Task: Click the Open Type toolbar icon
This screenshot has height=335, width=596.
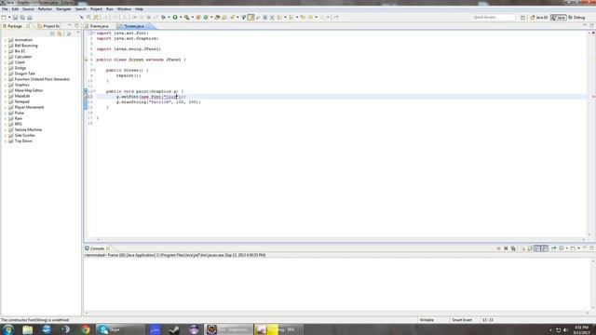Action: point(217,17)
